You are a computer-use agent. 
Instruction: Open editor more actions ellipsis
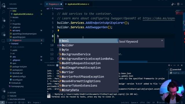[182, 4]
